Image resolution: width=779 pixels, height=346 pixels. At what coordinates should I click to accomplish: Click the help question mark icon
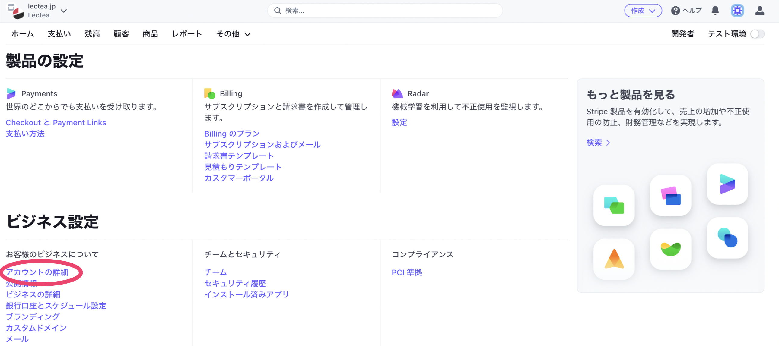(675, 11)
